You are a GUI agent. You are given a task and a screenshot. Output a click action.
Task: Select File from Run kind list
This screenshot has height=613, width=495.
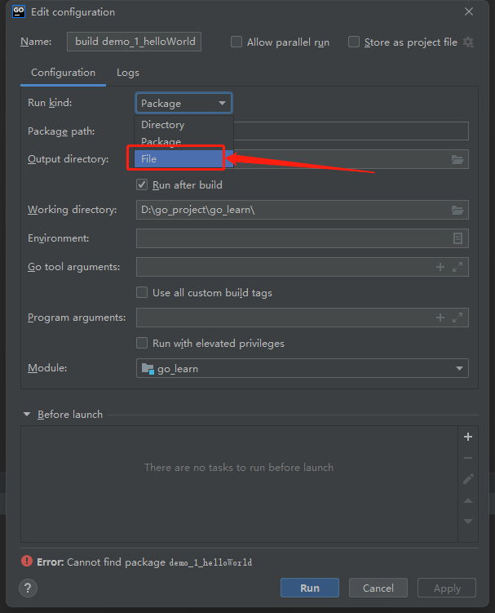pos(184,158)
